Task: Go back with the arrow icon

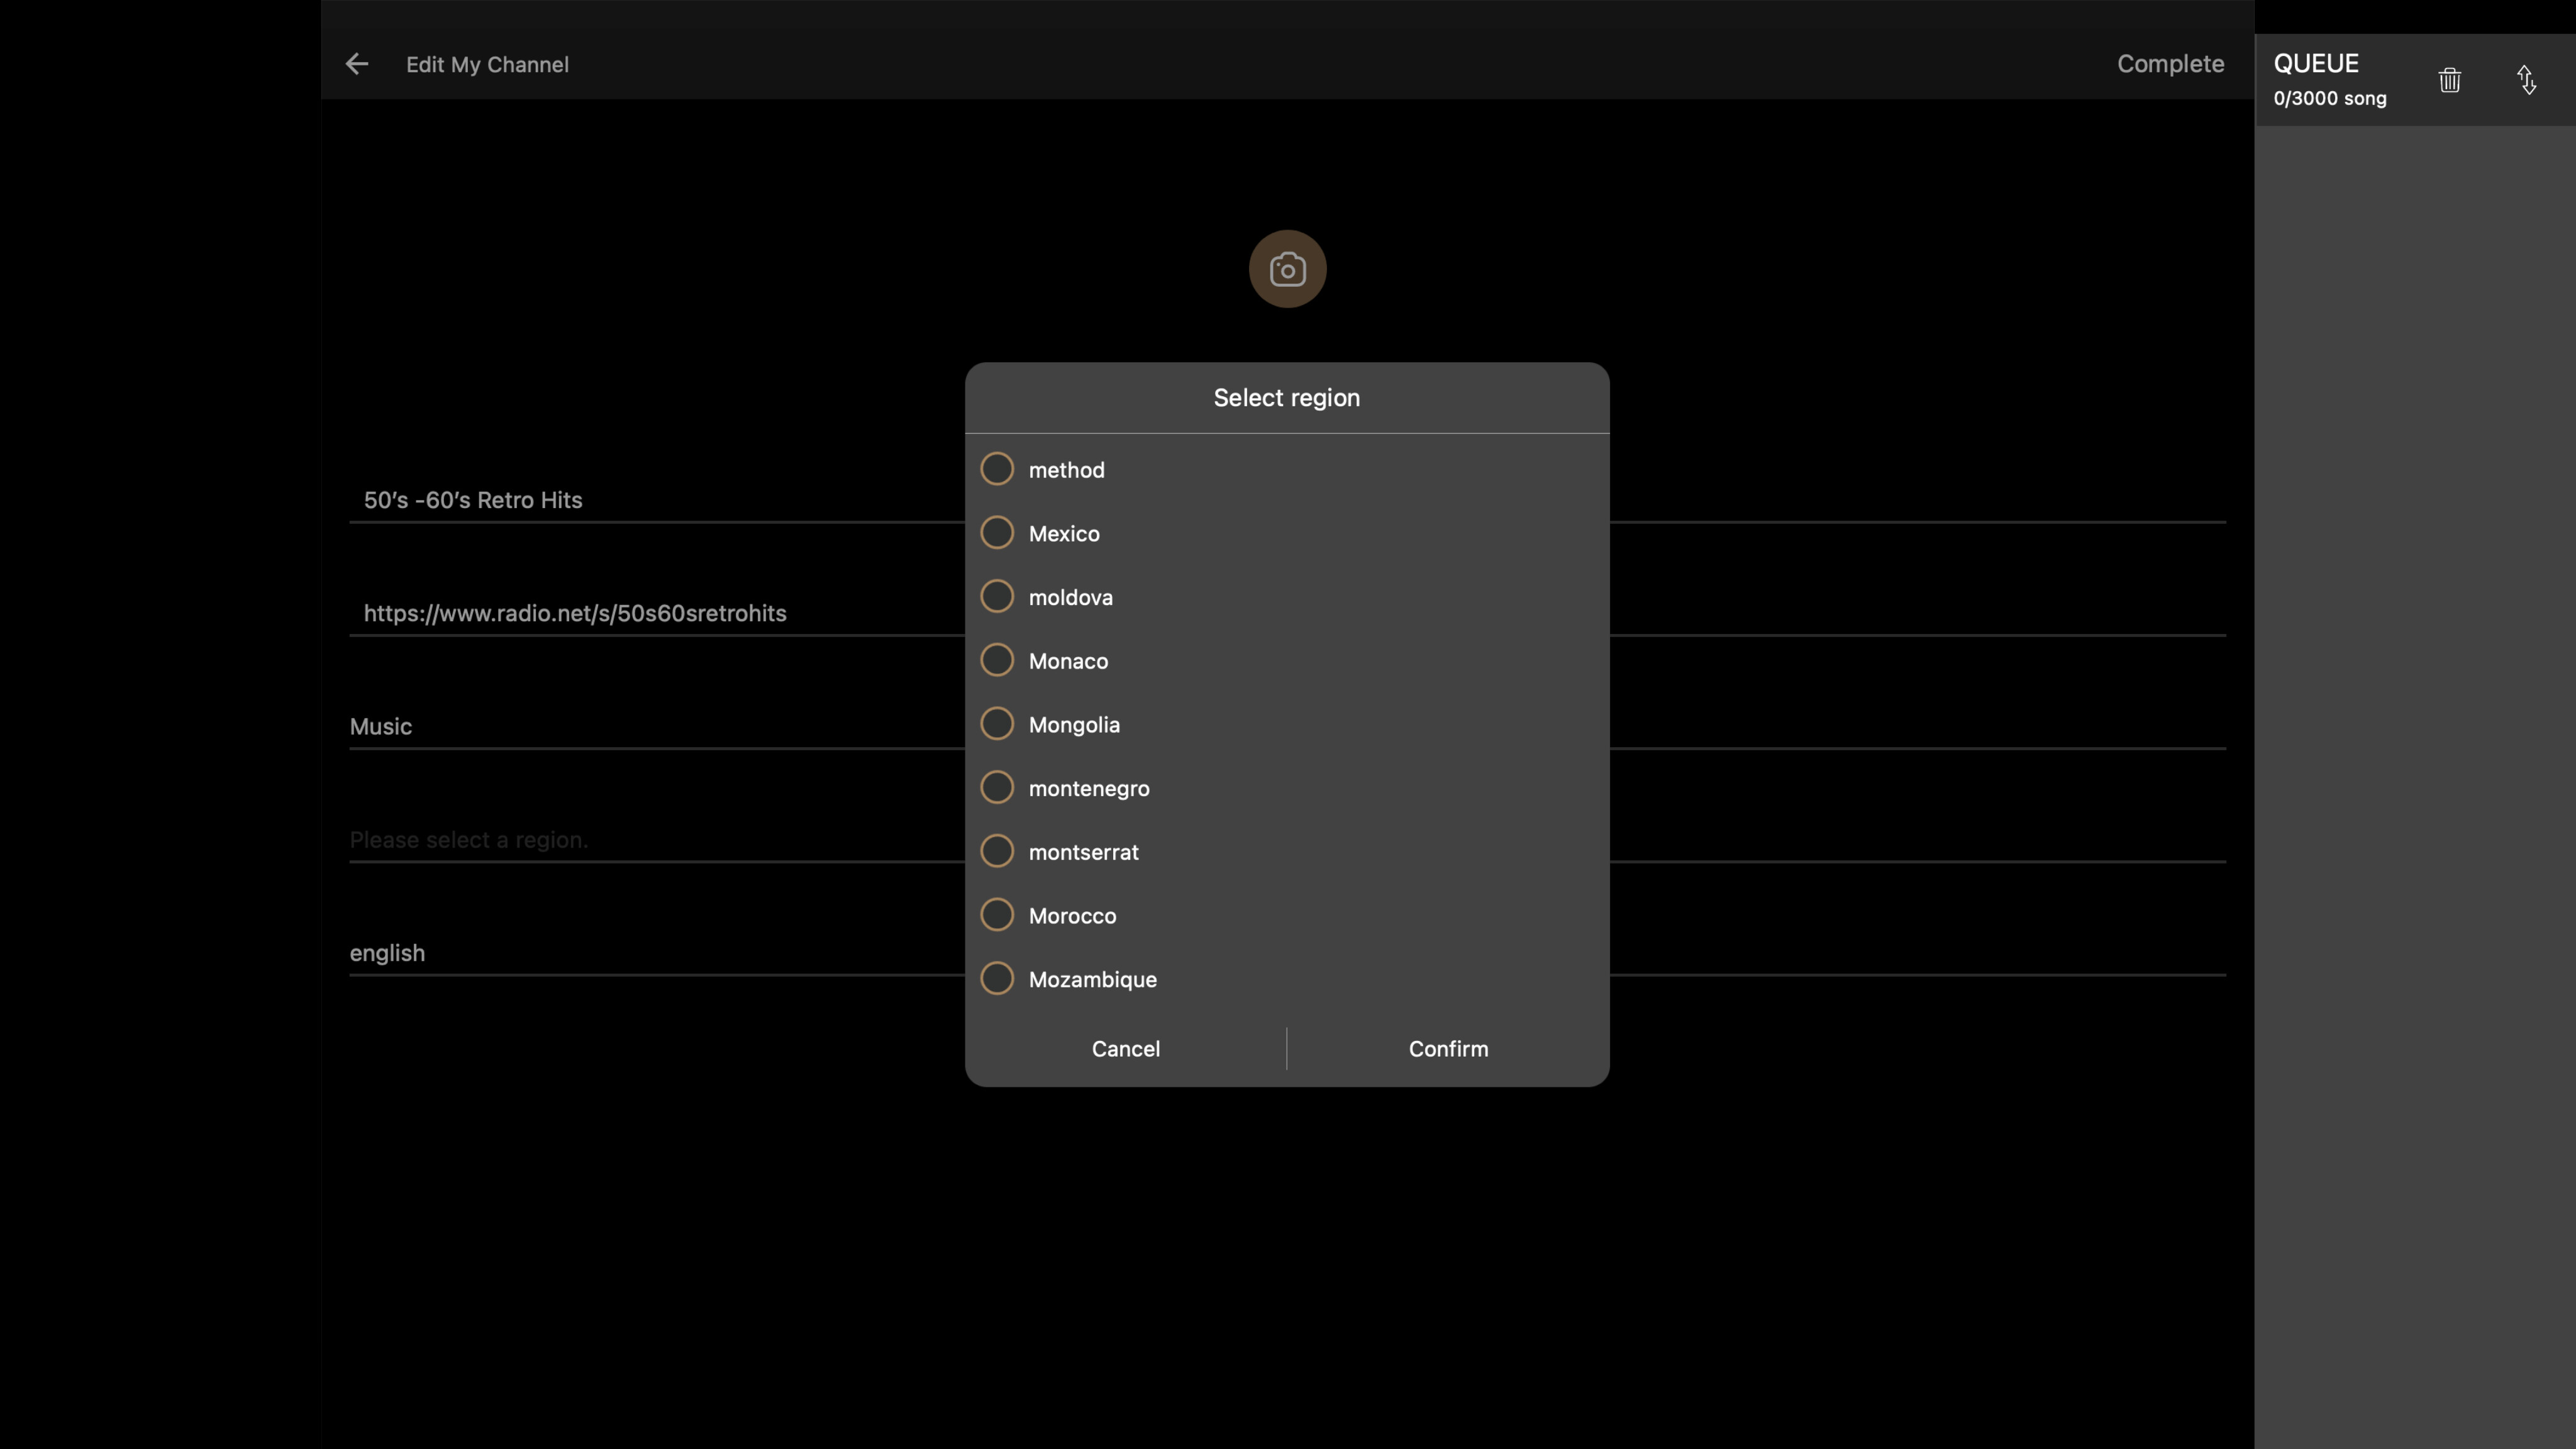Action: coord(357,64)
